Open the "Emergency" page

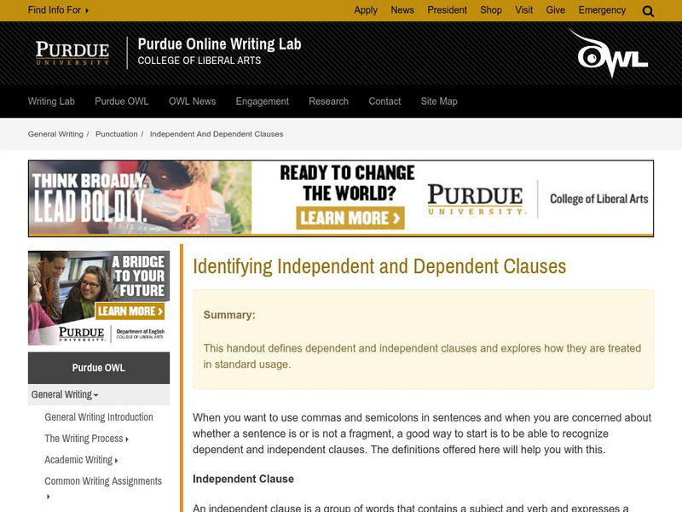(x=602, y=10)
